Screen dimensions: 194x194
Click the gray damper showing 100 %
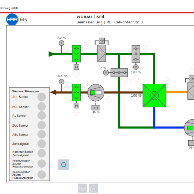pyautogui.click(x=136, y=54)
